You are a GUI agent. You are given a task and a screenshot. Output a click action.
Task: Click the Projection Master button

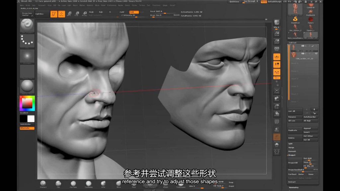pyautogui.click(x=27, y=14)
